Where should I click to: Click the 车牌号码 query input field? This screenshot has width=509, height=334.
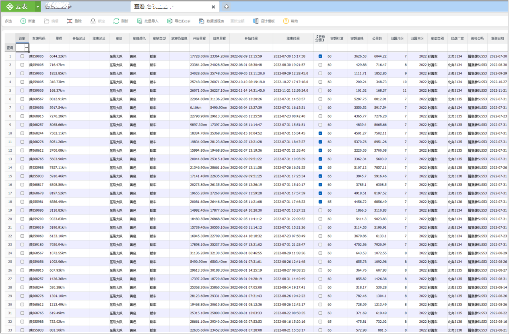click(x=39, y=47)
